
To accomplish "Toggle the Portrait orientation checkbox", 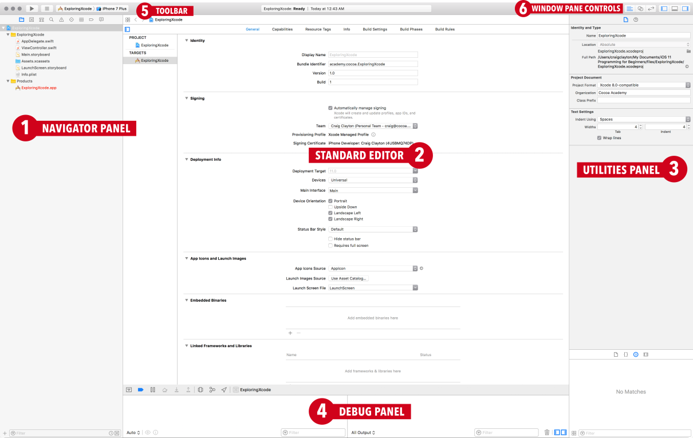I will click(x=330, y=201).
